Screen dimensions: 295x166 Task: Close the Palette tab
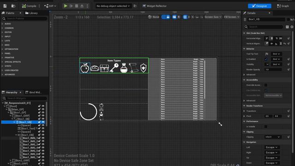pos(20,13)
